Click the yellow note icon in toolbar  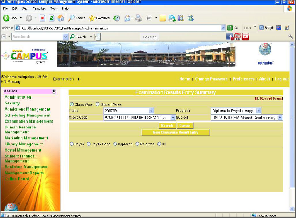[163, 18]
